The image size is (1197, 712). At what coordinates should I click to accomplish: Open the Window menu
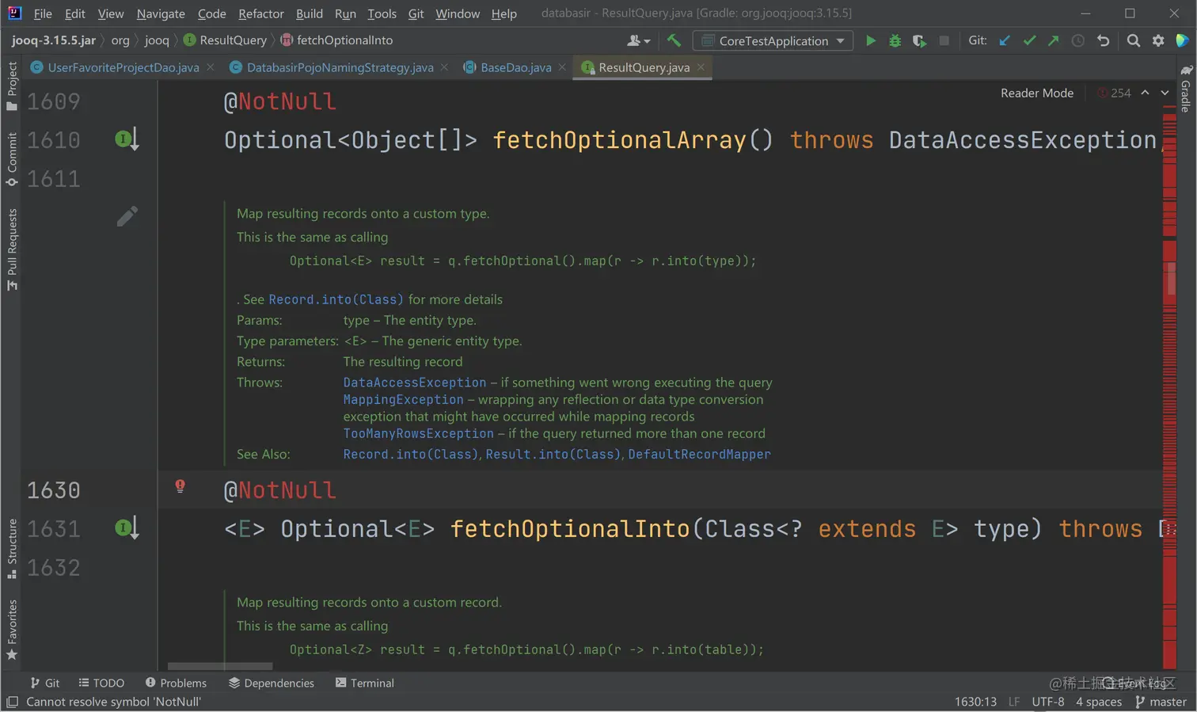[458, 13]
